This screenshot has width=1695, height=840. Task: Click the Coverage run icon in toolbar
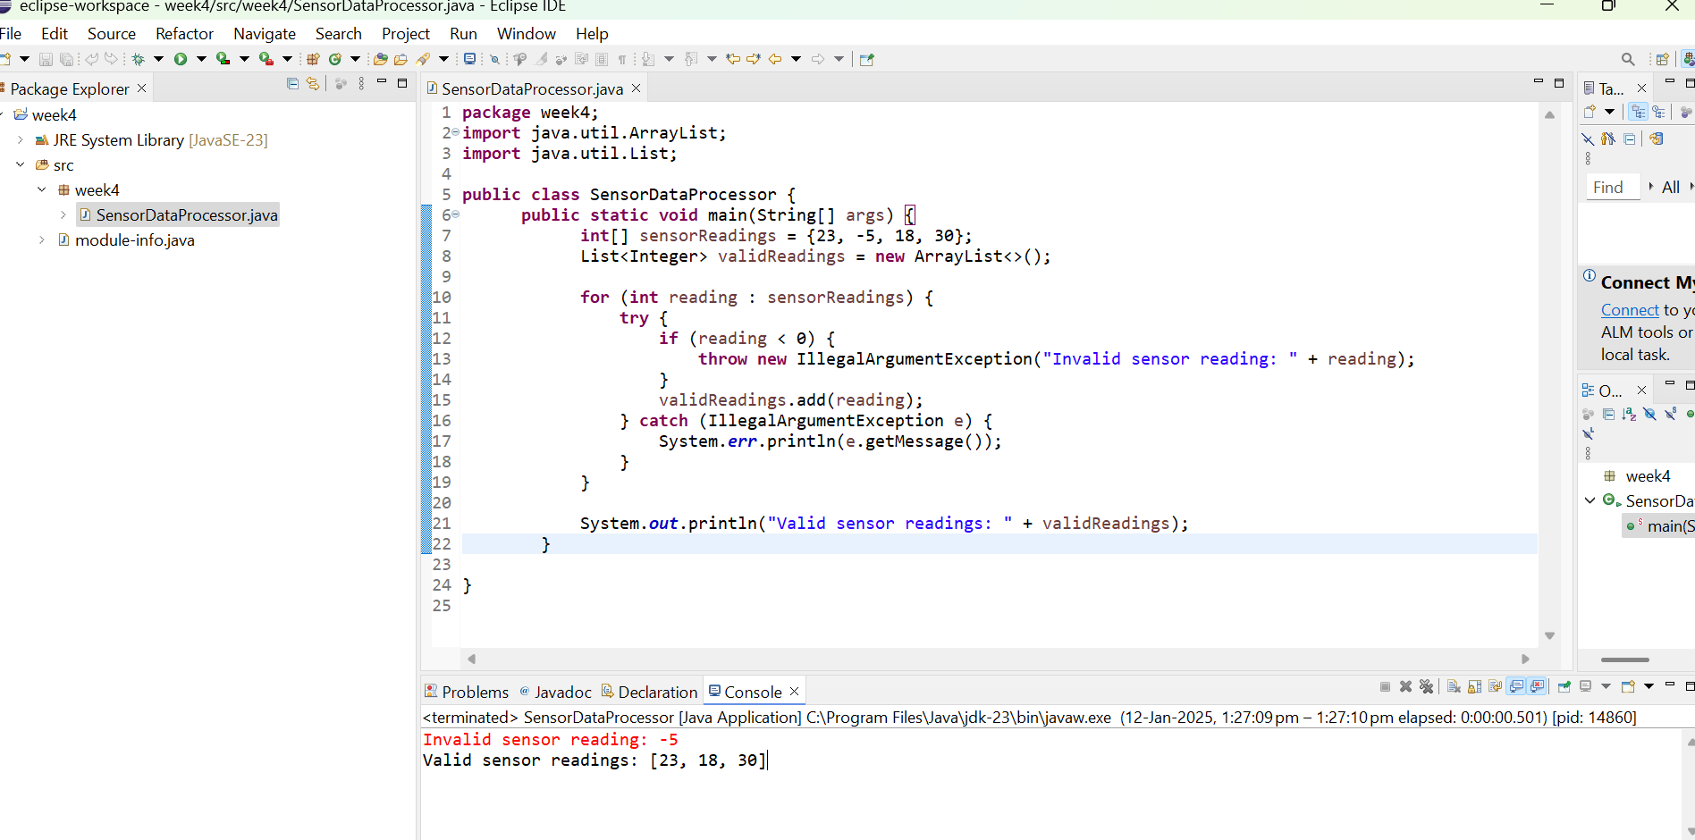pyautogui.click(x=223, y=59)
